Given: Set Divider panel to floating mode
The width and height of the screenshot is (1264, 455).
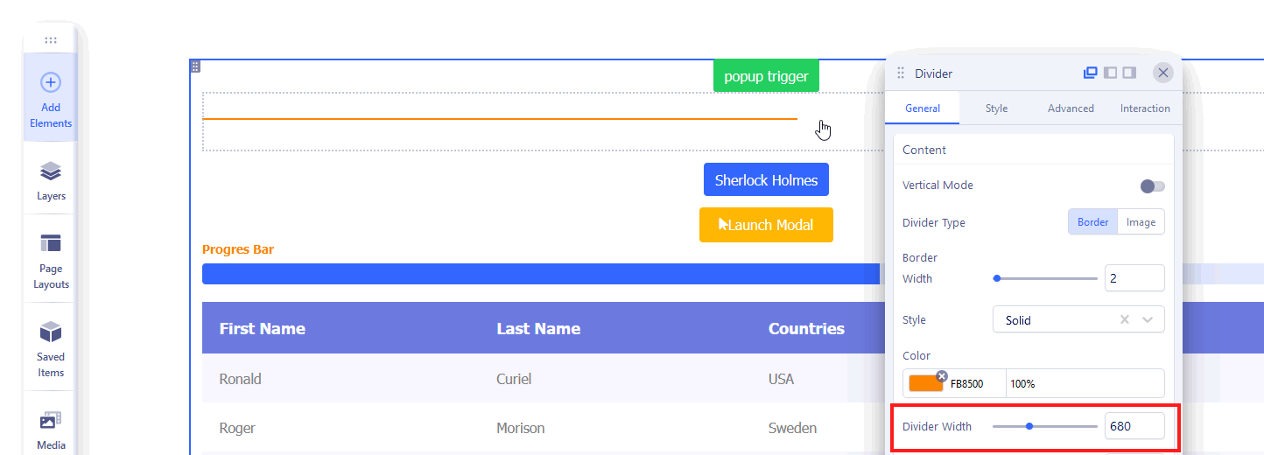Looking at the screenshot, I should coord(1091,73).
